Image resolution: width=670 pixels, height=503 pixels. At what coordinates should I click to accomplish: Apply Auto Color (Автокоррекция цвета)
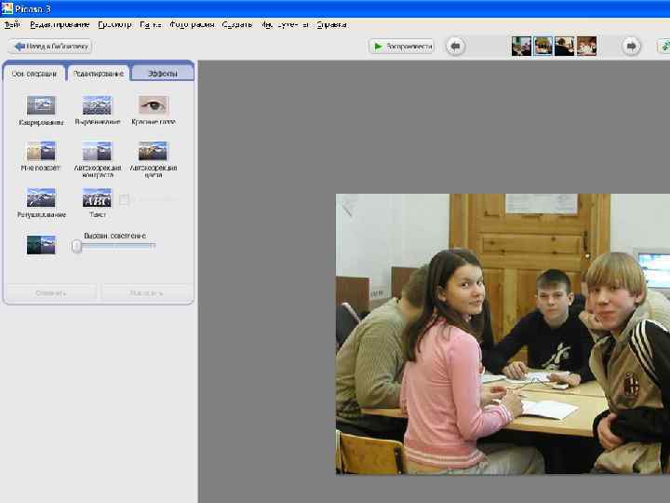154,151
